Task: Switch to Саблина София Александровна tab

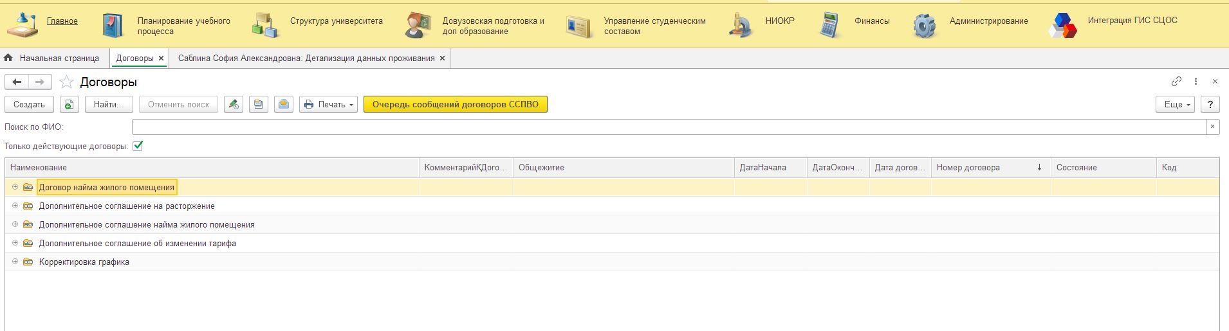Action: 306,58
